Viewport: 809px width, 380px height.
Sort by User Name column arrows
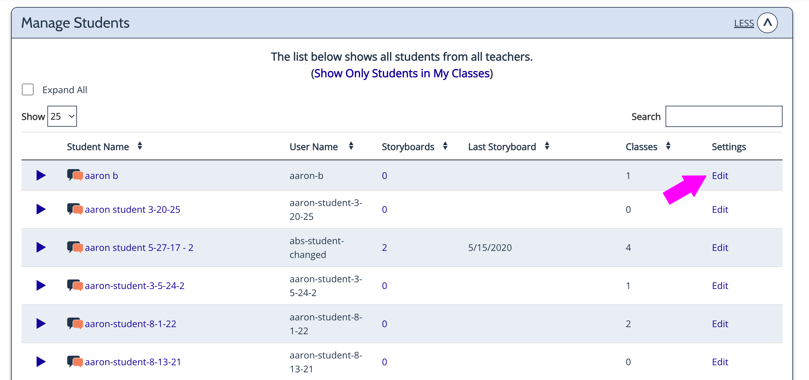click(x=351, y=146)
